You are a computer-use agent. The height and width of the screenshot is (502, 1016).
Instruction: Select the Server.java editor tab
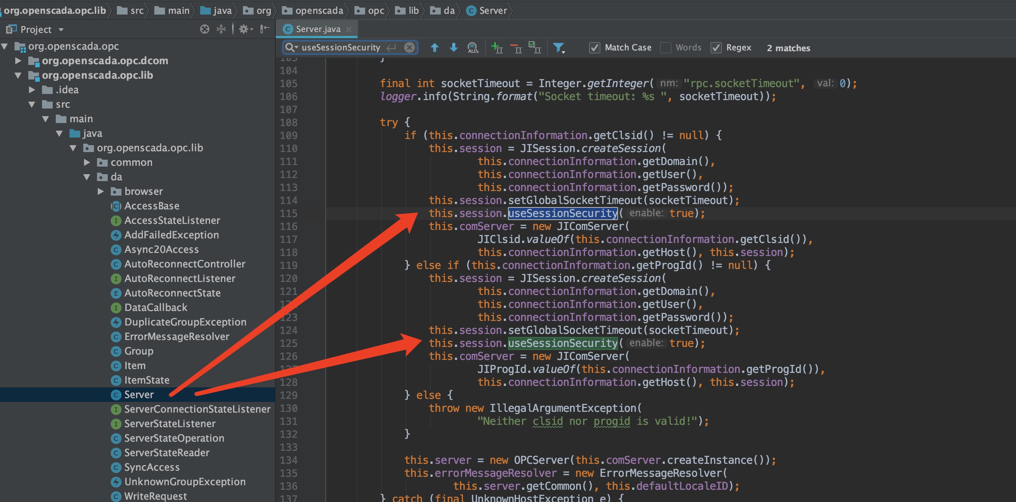[x=317, y=29]
